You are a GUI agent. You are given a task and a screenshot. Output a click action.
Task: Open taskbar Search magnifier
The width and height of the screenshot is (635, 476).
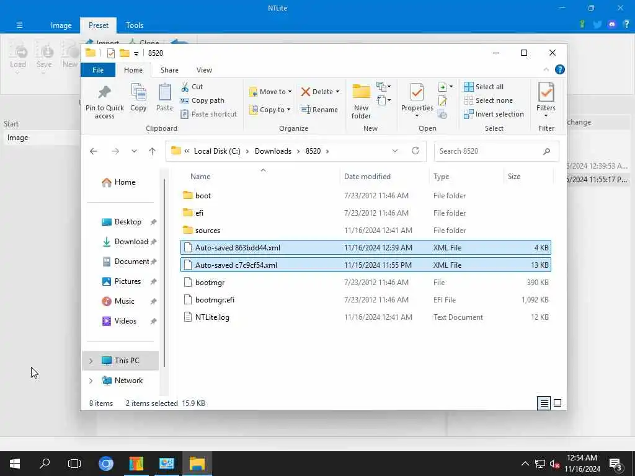(45, 464)
